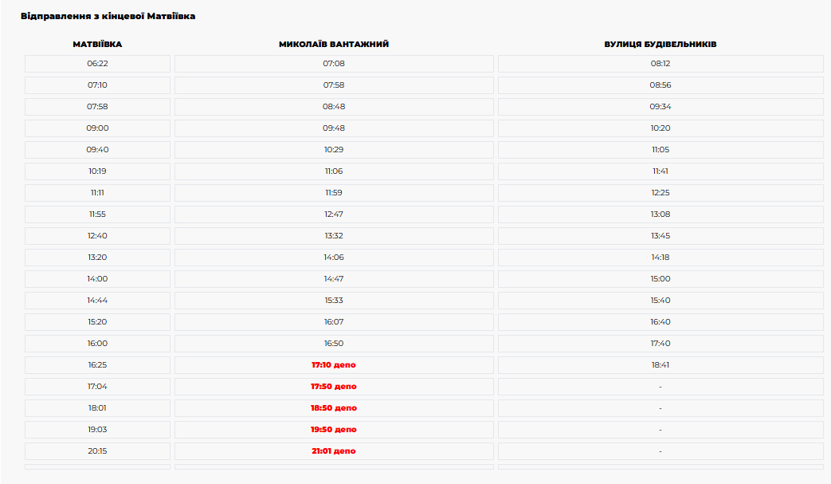Click the 09:00 Матвіївка departure cell
Viewport: 831px width, 484px height.
[x=97, y=128]
